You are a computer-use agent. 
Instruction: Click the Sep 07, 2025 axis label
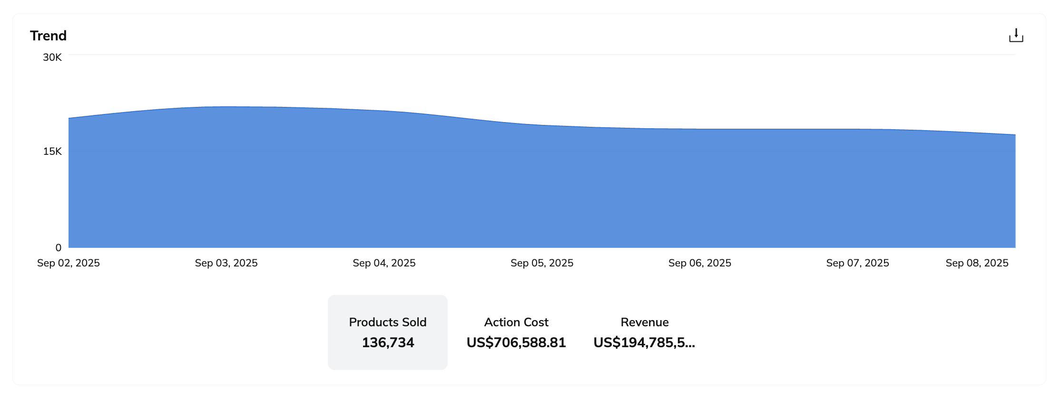(x=857, y=263)
